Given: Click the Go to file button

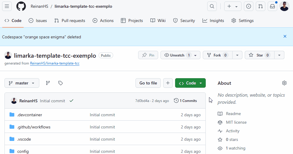Looking at the screenshot, I should pyautogui.click(x=148, y=83).
